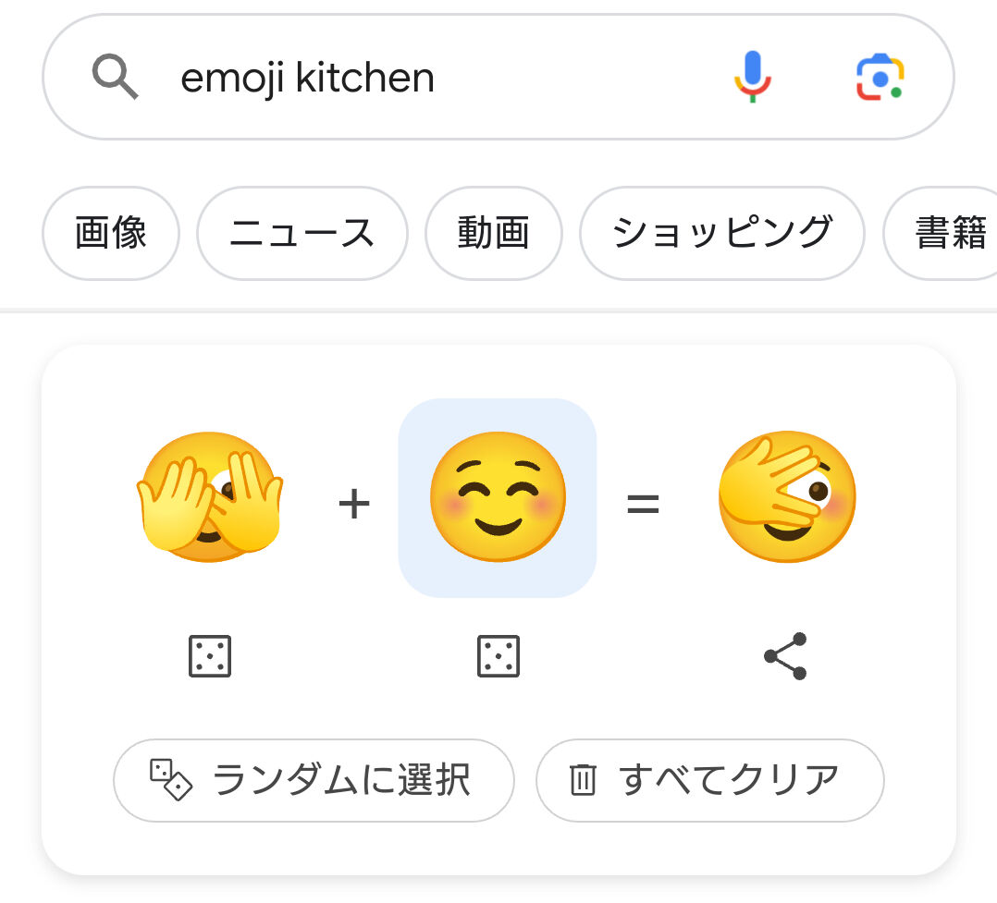Open Google Lens camera search

click(x=879, y=77)
